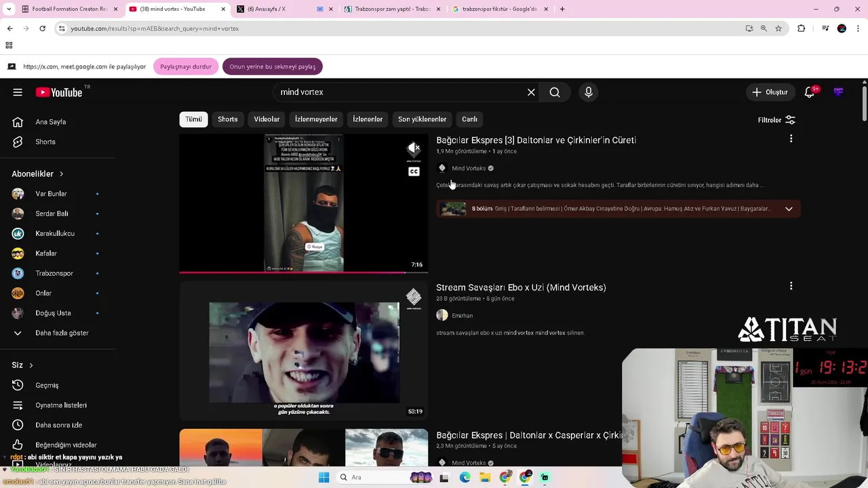Open File Explorer from the taskbar
The image size is (868, 488).
pos(485,477)
